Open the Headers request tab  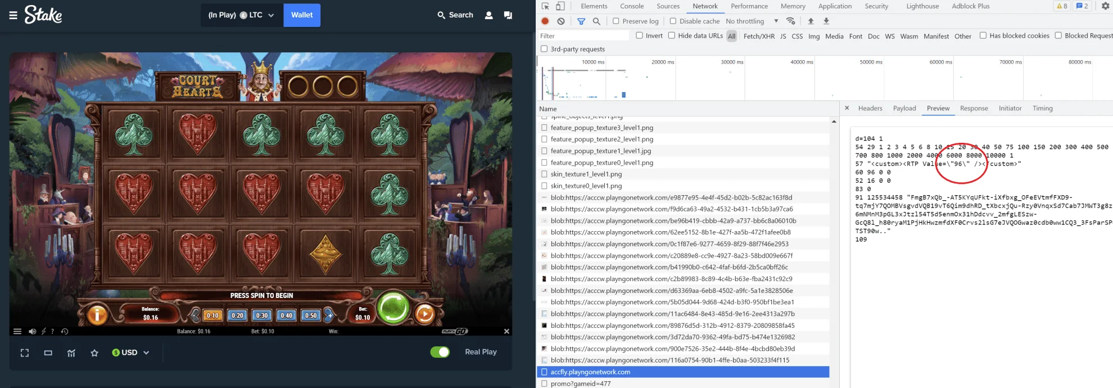coord(870,109)
